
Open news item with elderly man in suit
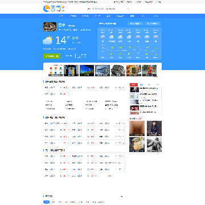click(144, 89)
